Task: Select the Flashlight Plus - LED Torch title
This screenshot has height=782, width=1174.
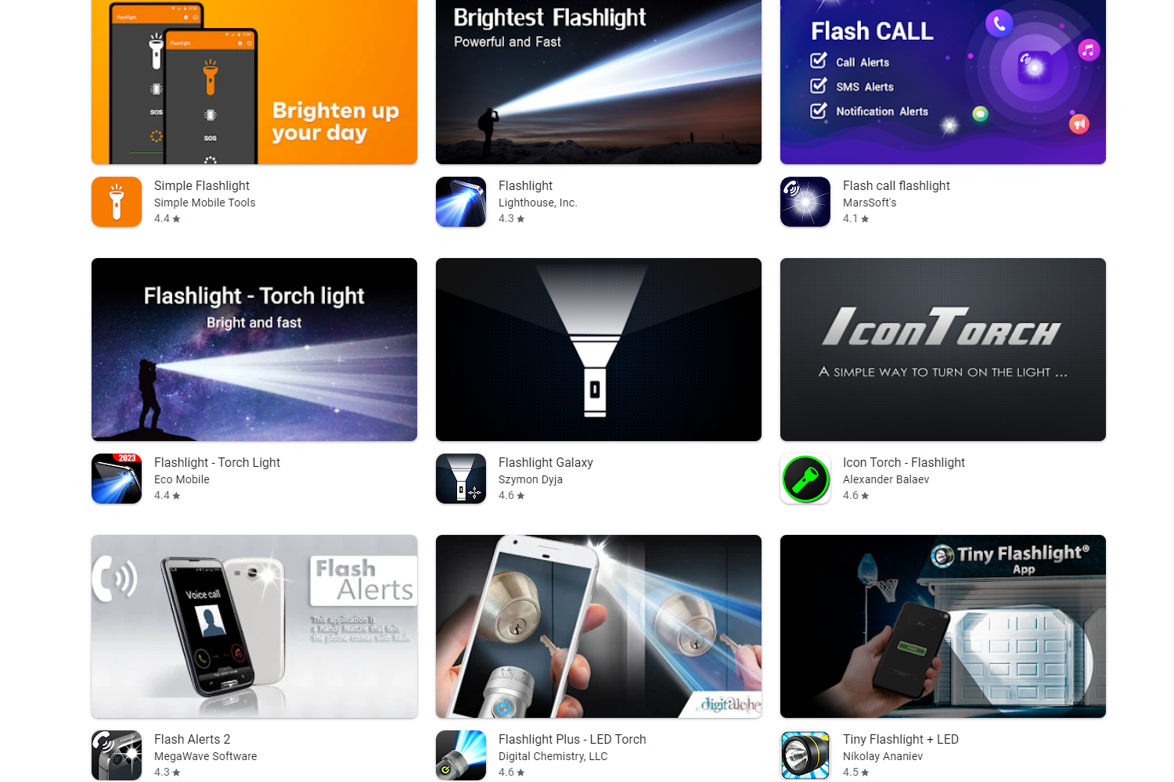Action: (x=572, y=739)
